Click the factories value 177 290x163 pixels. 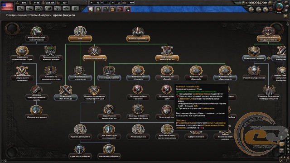tap(64, 3)
